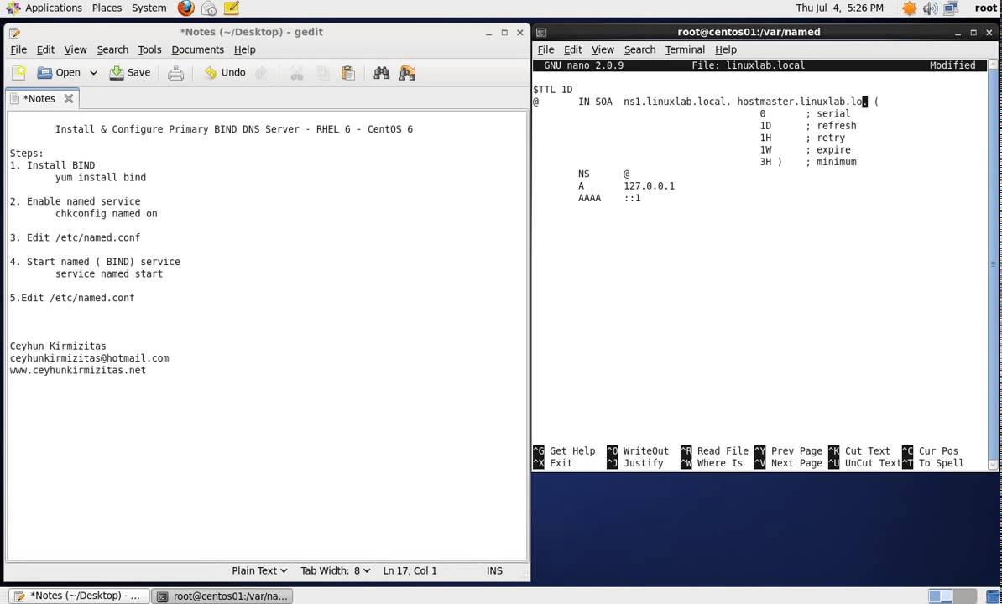Click Ln 17, Col 1 status text

pos(410,570)
